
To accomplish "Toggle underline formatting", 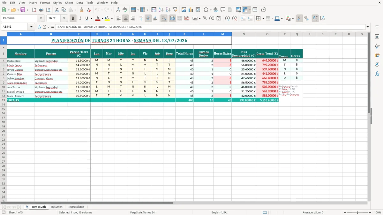I will tap(86, 18).
